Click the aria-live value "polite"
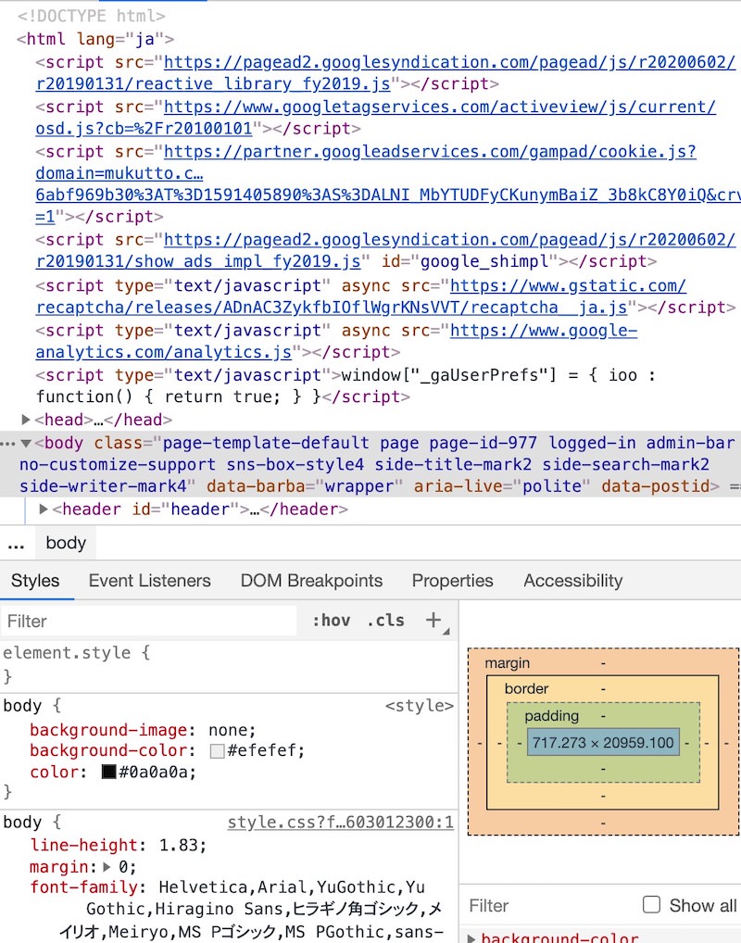This screenshot has height=943, width=741. pos(551,486)
